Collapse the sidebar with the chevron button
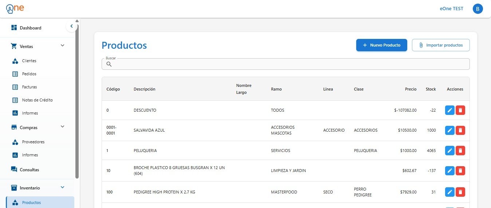The width and height of the screenshot is (491, 208). click(x=71, y=26)
